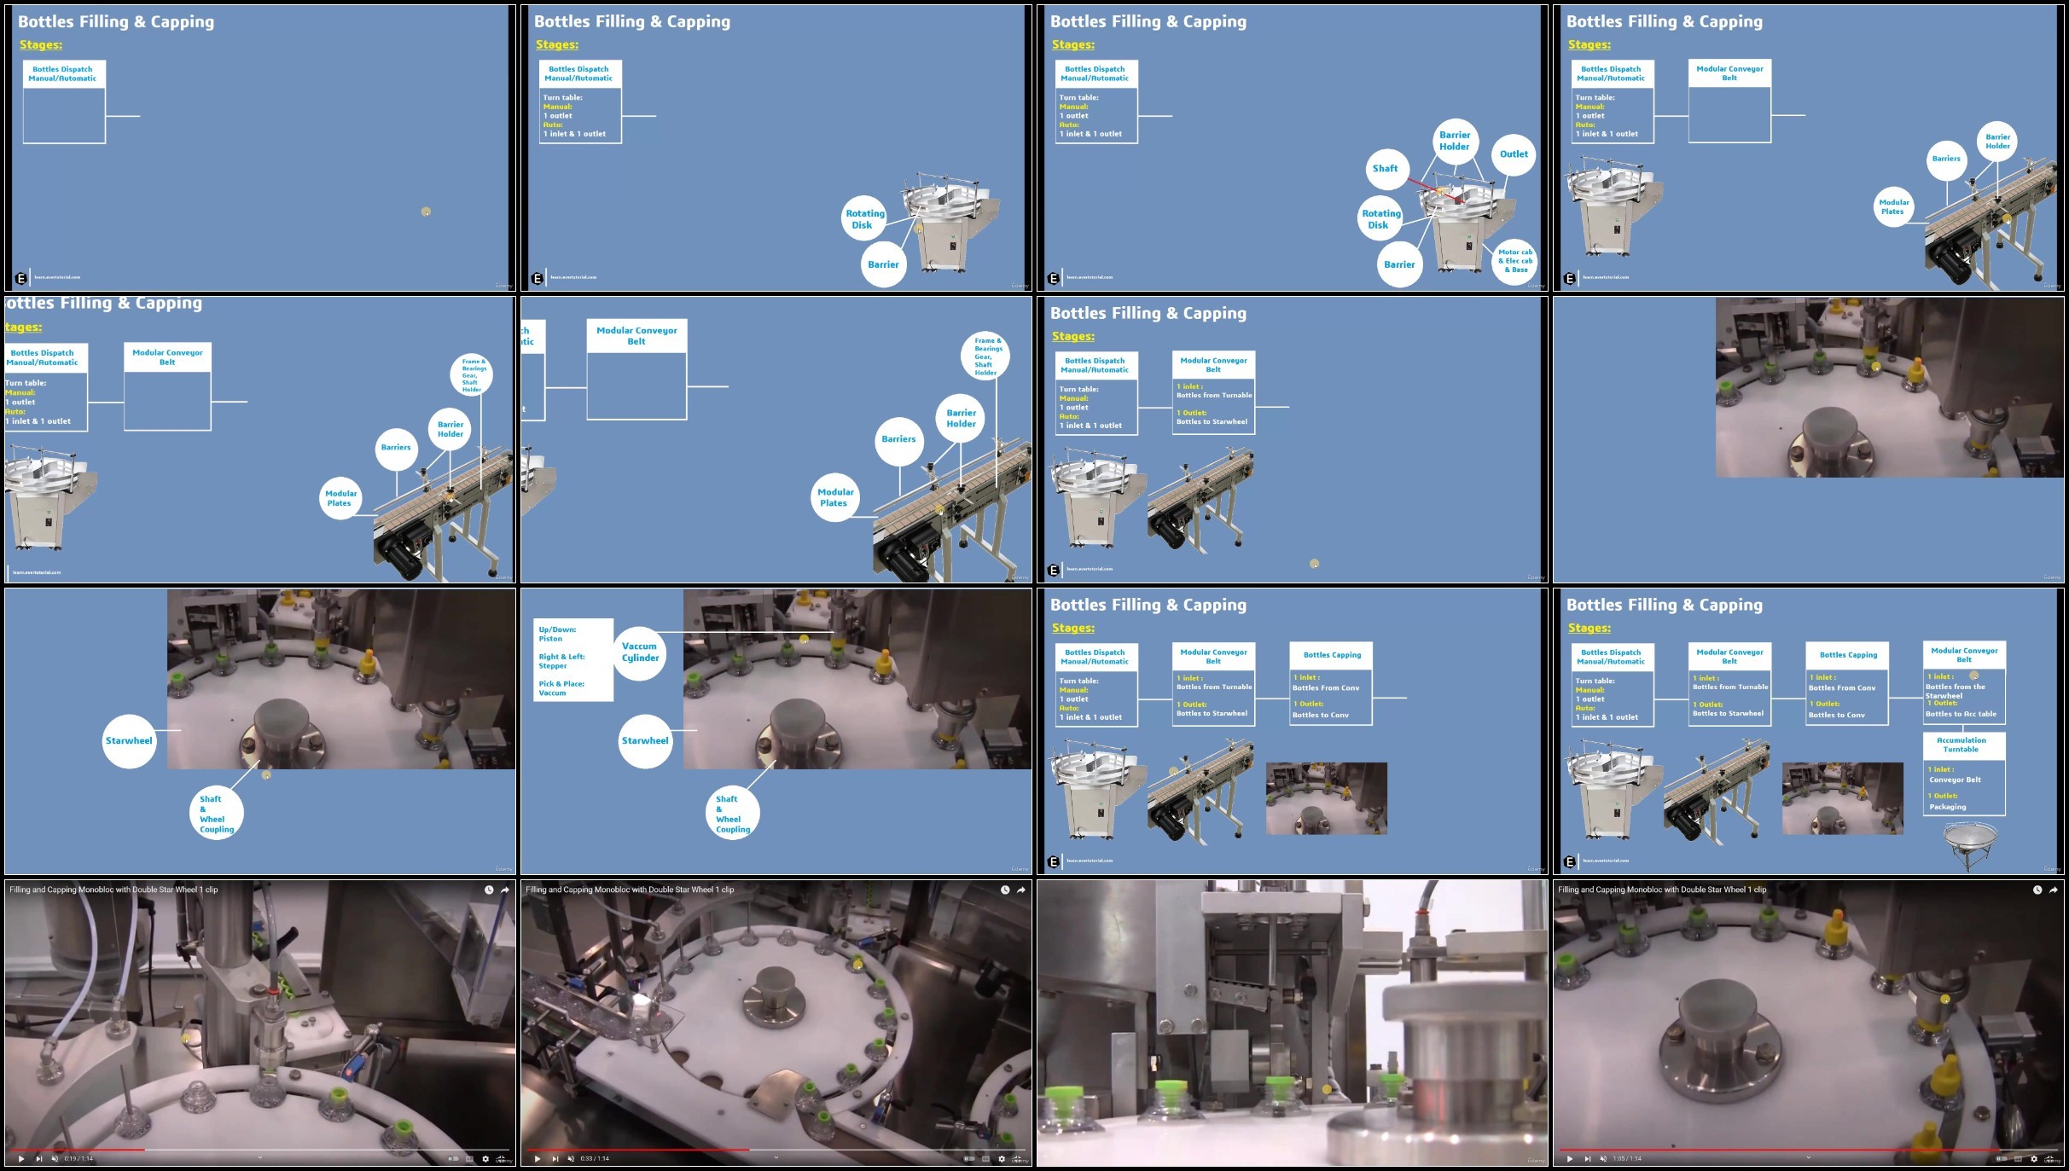The height and width of the screenshot is (1171, 2069).
Task: Skip to next video in 1:05 player
Action: click(1588, 1158)
